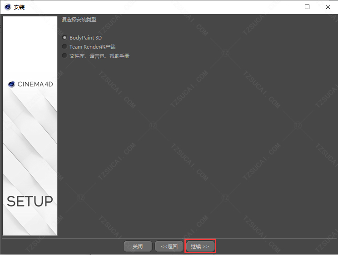This screenshot has height=255, width=338.
Task: Minimize the 安装 window
Action: 287,7
